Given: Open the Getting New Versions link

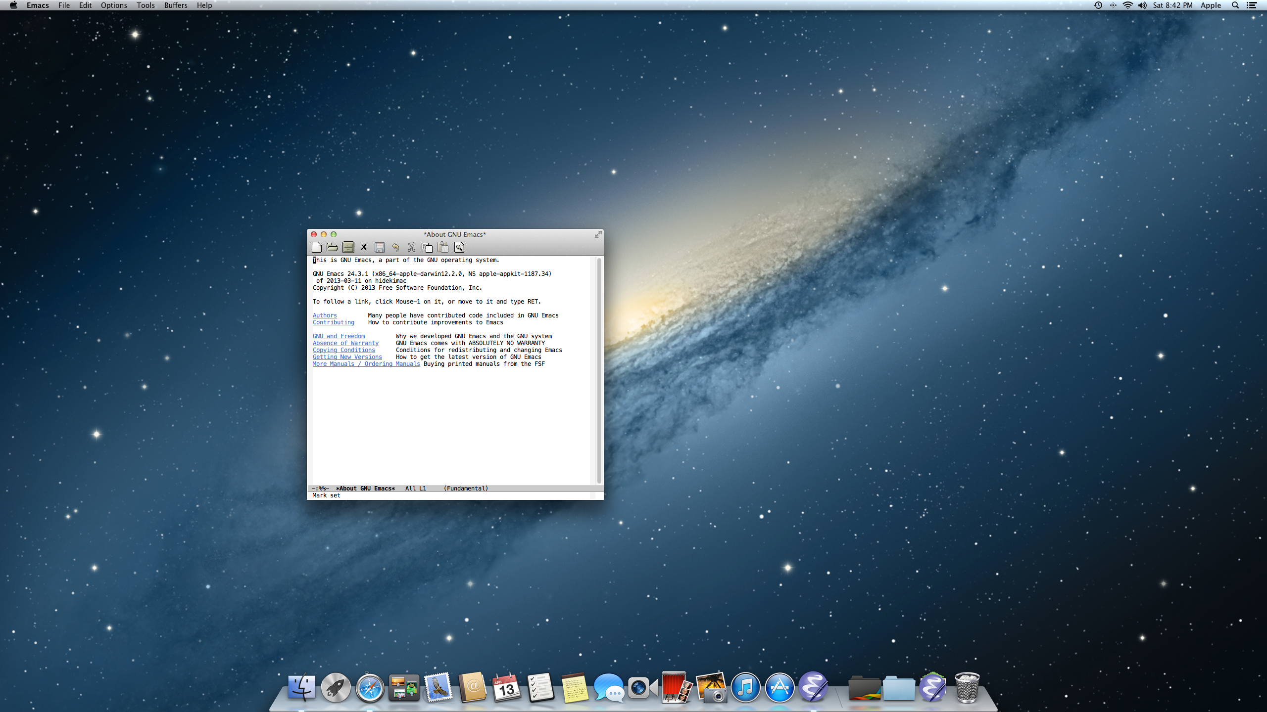Looking at the screenshot, I should [x=347, y=357].
